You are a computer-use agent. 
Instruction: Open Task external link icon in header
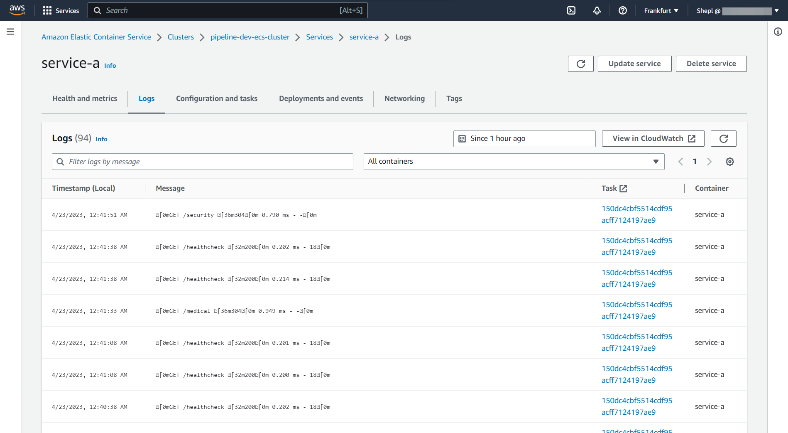pos(623,188)
